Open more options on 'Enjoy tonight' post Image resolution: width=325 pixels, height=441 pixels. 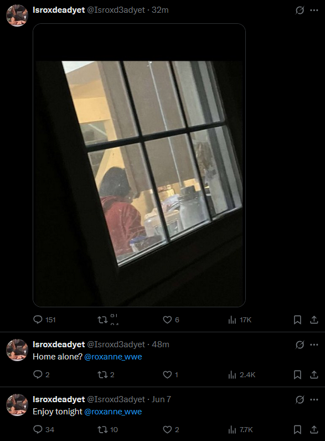pyautogui.click(x=314, y=399)
